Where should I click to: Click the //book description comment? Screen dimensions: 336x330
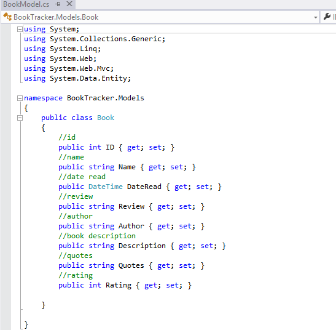(x=97, y=236)
